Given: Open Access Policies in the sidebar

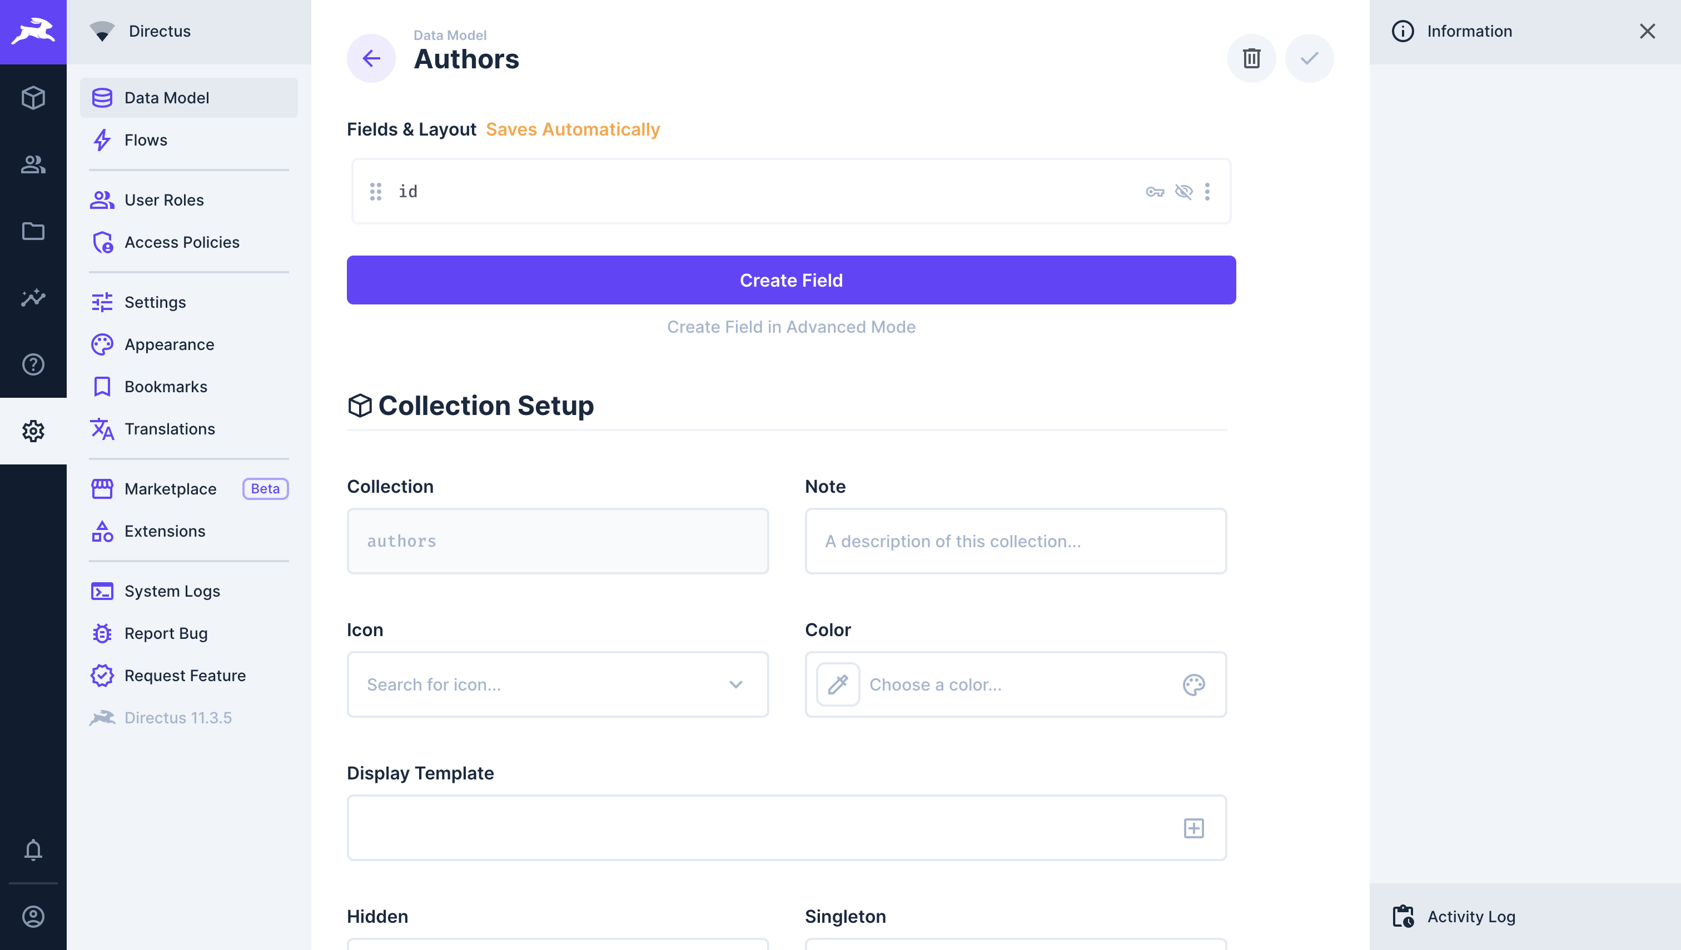Looking at the screenshot, I should 181,242.
